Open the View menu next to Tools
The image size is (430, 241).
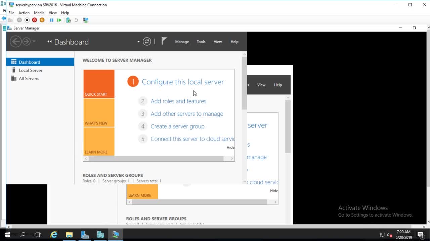218,42
